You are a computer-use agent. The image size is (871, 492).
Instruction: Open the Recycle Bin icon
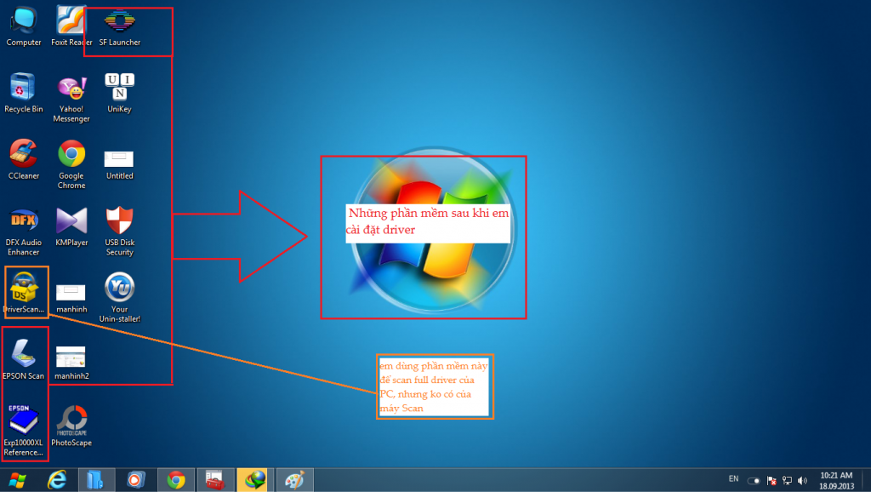tap(23, 94)
